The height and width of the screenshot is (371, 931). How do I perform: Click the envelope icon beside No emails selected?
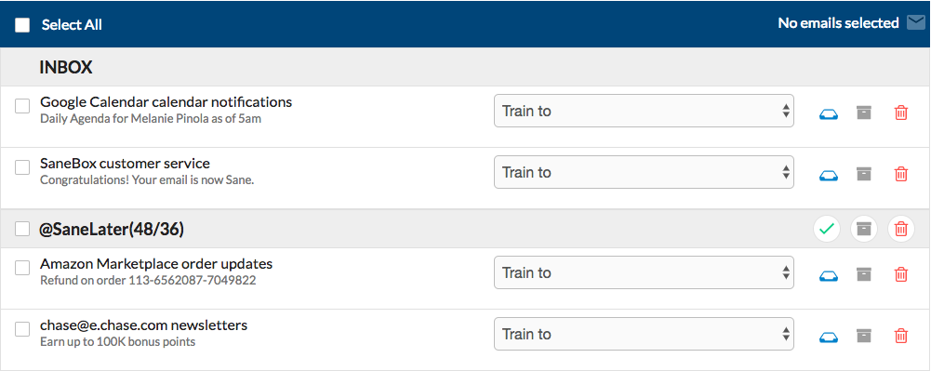click(x=916, y=23)
